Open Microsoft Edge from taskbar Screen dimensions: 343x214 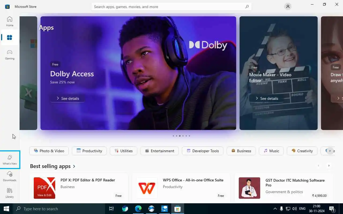pyautogui.click(x=138, y=209)
